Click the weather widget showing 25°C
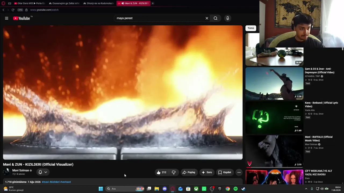 coord(13,189)
